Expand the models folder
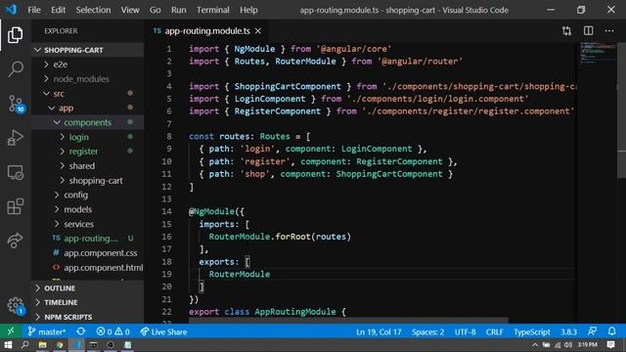 [88, 209]
